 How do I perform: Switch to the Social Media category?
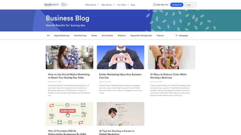click(x=107, y=35)
